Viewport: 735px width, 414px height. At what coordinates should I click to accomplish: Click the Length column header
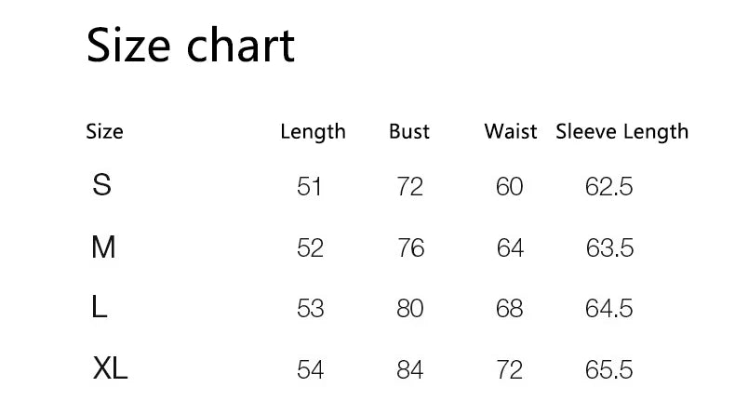pyautogui.click(x=313, y=131)
